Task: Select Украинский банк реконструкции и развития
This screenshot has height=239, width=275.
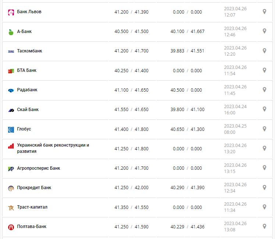Action: pyautogui.click(x=53, y=148)
